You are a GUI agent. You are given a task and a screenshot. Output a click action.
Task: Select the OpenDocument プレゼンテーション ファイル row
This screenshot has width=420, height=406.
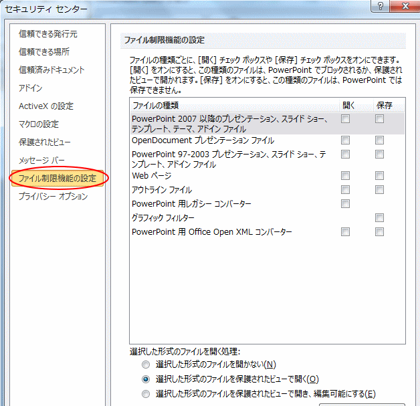[268, 140]
